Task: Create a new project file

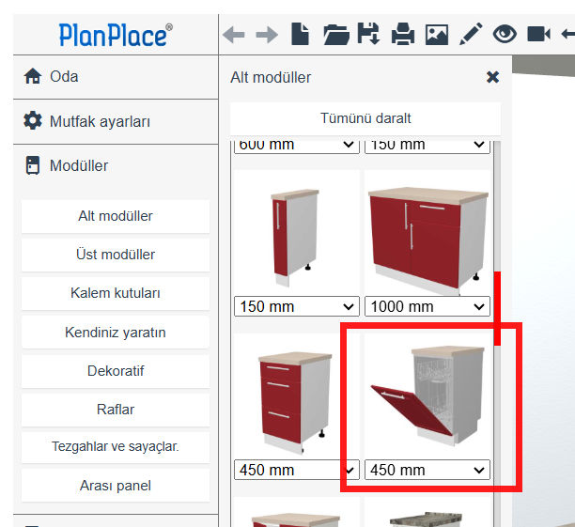Action: click(x=300, y=34)
